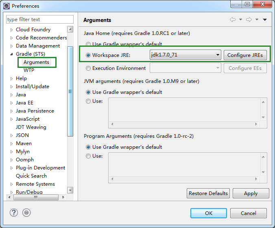The width and height of the screenshot is (275, 228).
Task: Click the forward navigation arrow icon
Action: 249,20
